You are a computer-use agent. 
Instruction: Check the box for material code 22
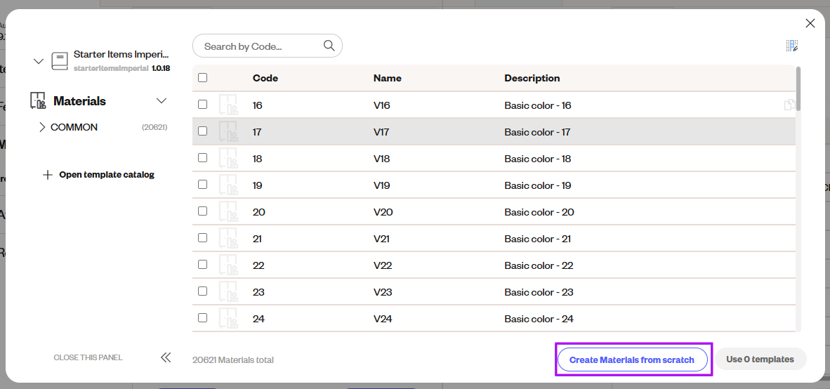[202, 264]
